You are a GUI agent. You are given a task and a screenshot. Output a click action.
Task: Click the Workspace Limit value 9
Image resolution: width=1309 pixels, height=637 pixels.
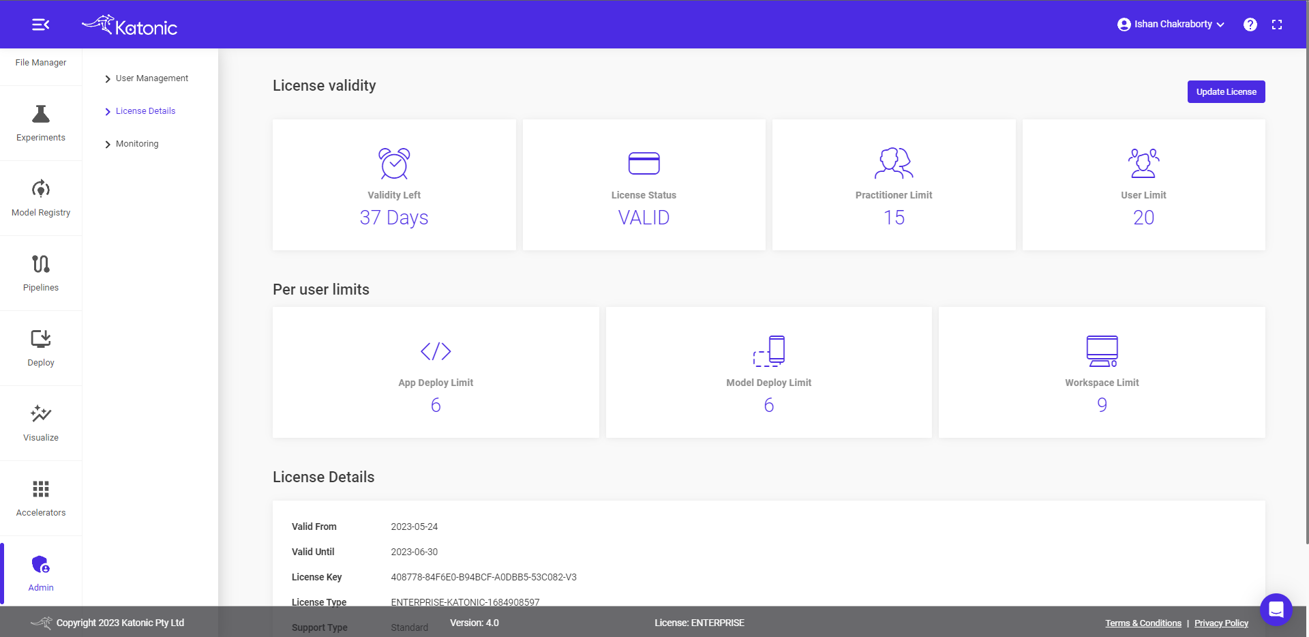pyautogui.click(x=1102, y=405)
